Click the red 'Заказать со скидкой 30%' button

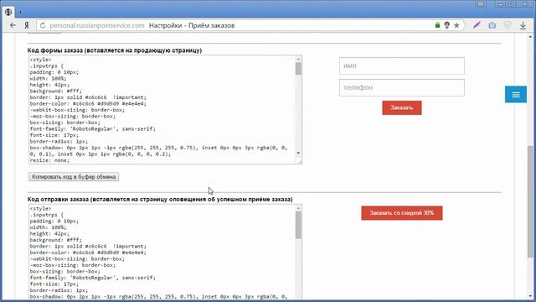pyautogui.click(x=402, y=213)
